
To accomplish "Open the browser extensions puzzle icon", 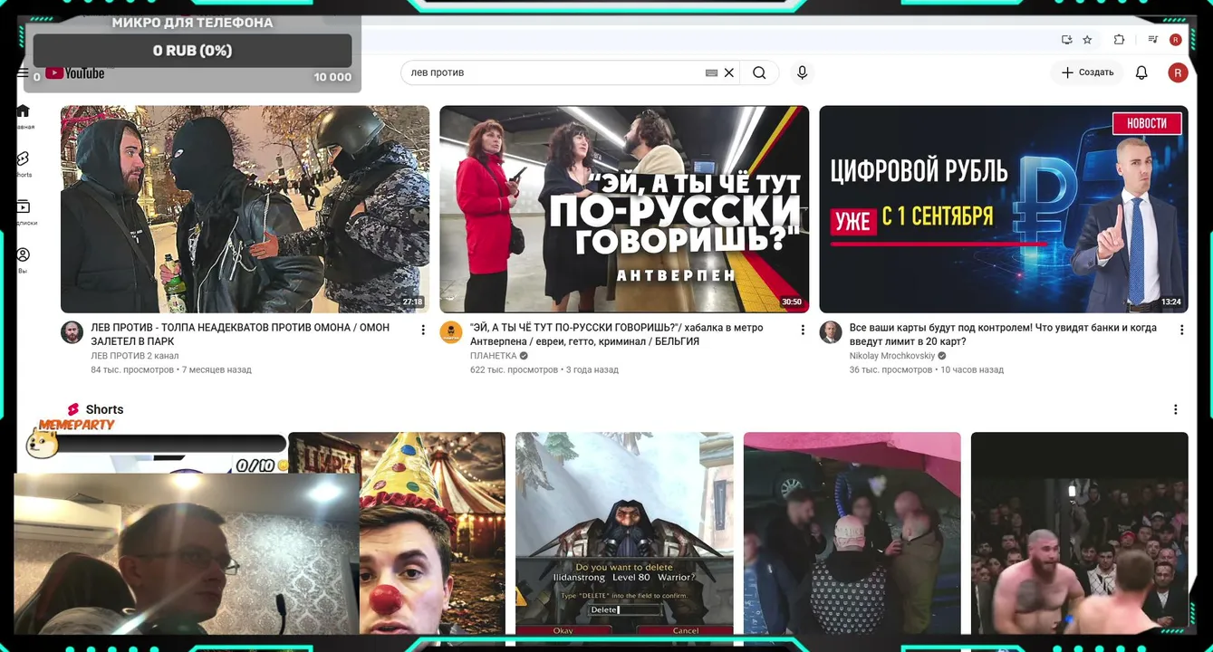I will tap(1119, 40).
